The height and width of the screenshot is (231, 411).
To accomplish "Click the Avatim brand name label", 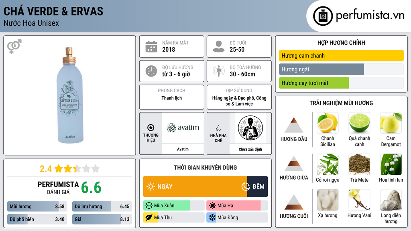I will (183, 149).
